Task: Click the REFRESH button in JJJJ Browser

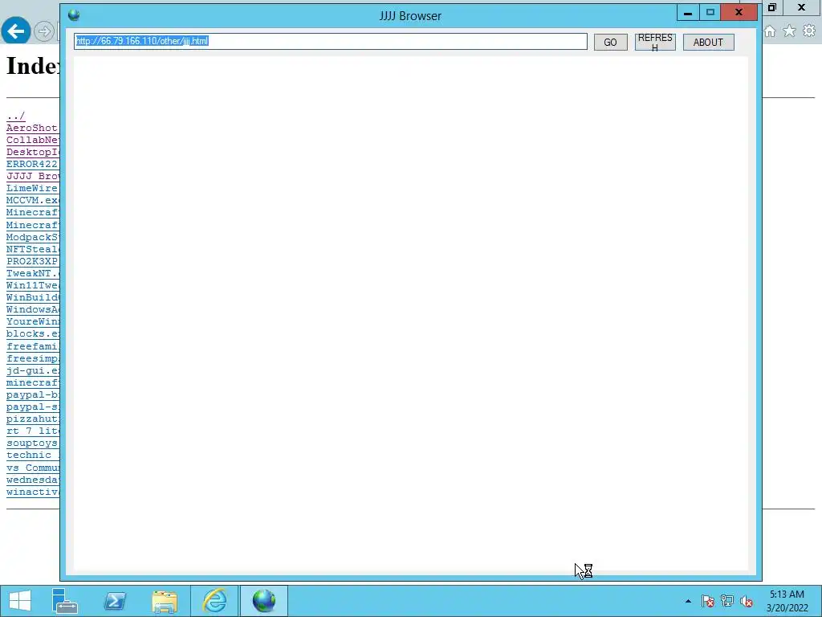Action: coord(655,42)
